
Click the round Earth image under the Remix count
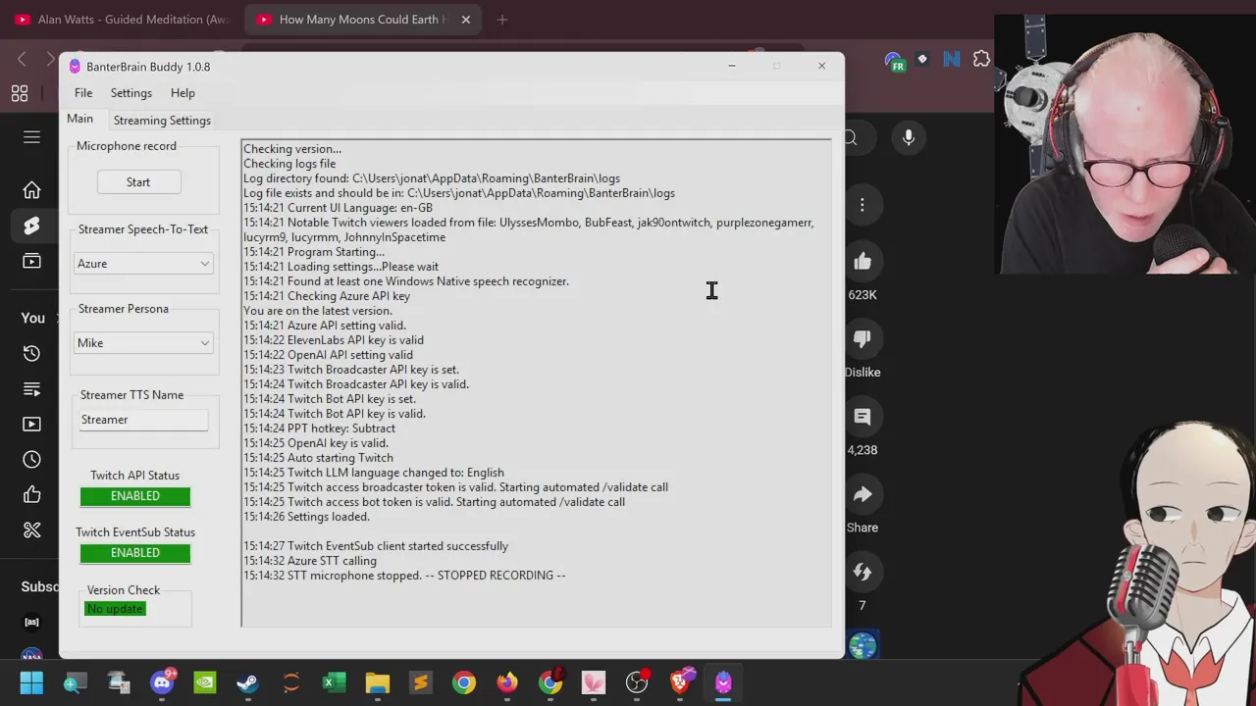[x=863, y=646]
